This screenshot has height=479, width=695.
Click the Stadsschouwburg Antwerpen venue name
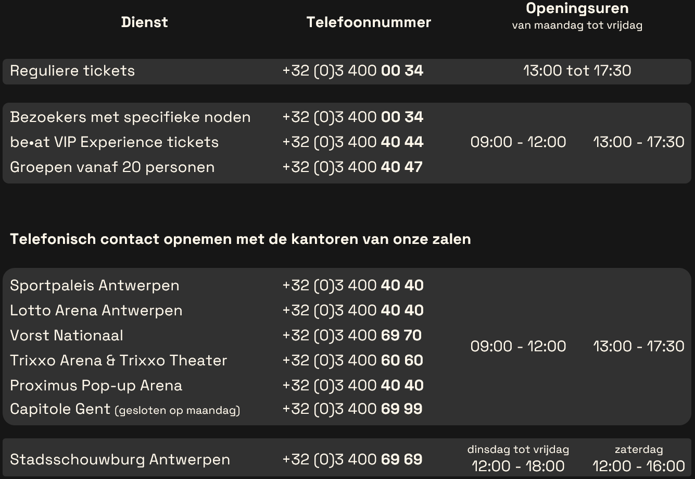point(120,460)
